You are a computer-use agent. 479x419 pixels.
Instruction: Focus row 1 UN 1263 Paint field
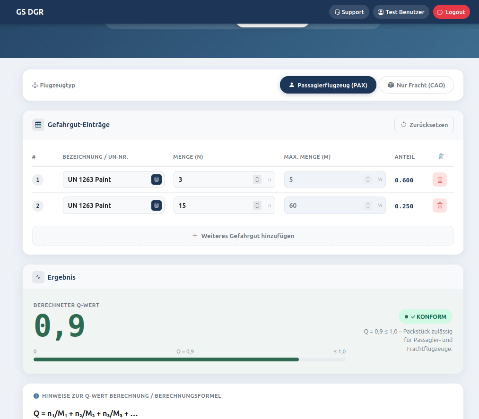point(113,180)
